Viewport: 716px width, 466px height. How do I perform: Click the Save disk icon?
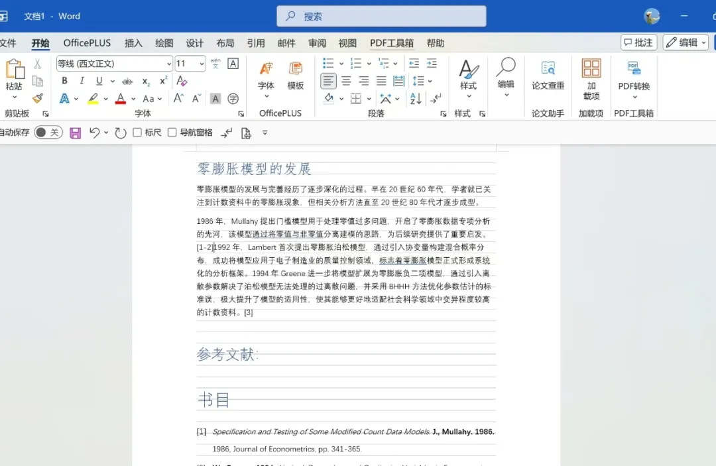point(76,133)
